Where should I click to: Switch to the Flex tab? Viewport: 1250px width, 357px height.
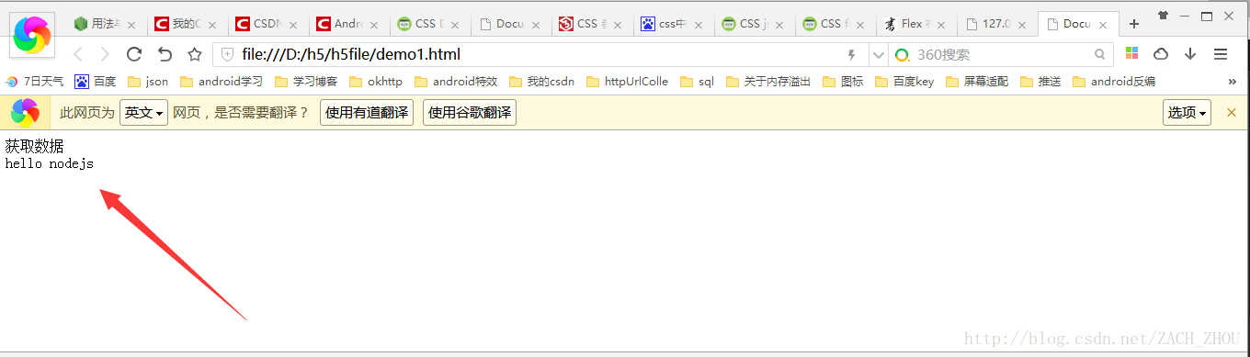tap(915, 24)
